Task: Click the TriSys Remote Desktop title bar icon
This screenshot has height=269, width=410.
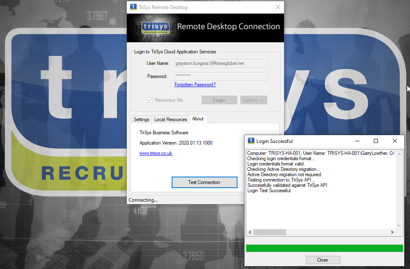Action: pyautogui.click(x=133, y=7)
